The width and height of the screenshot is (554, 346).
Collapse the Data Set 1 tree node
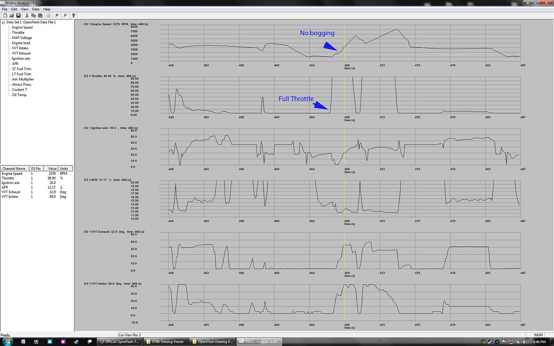(x=4, y=22)
